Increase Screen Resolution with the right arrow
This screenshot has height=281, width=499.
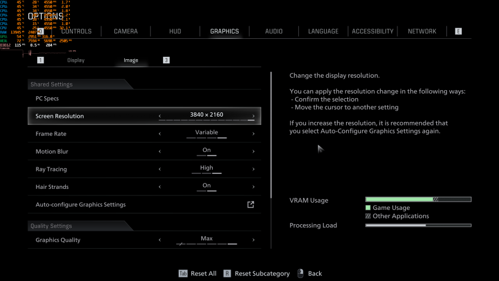tap(253, 116)
